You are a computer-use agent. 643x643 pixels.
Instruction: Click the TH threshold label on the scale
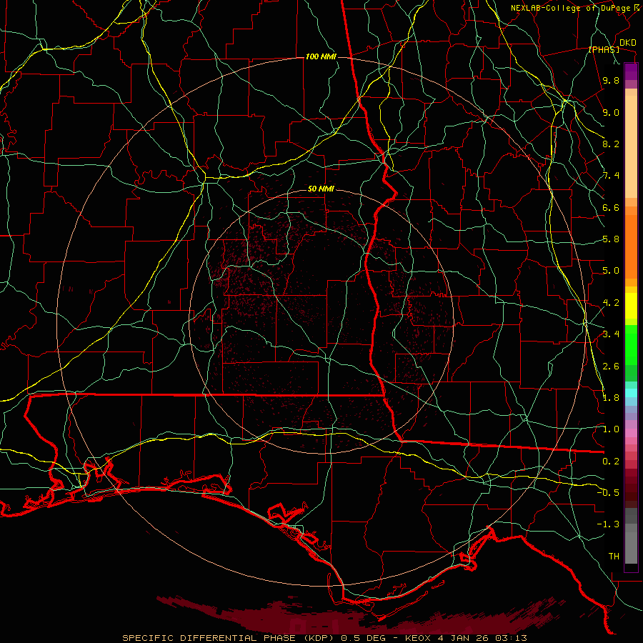coord(614,557)
